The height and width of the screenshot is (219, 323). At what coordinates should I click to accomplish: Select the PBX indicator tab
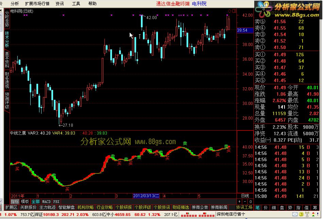click(56, 202)
